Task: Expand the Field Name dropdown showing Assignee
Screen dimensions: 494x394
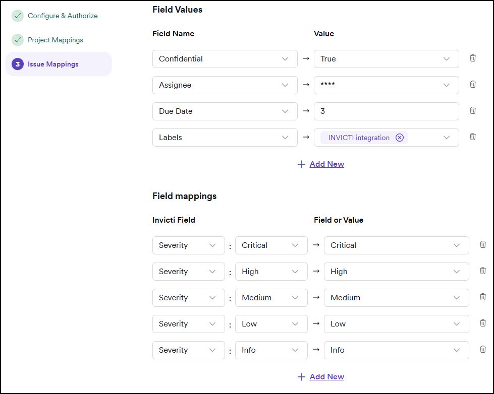Action: [x=225, y=85]
